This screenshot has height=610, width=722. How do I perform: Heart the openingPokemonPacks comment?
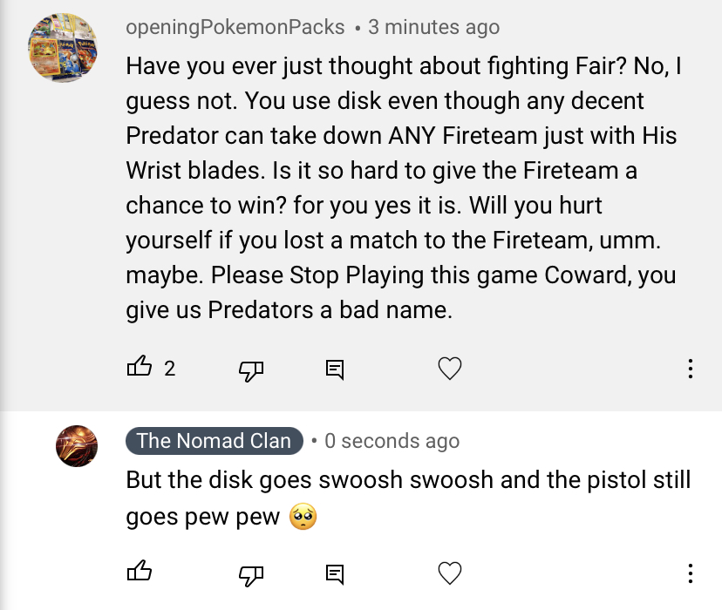[x=449, y=369]
